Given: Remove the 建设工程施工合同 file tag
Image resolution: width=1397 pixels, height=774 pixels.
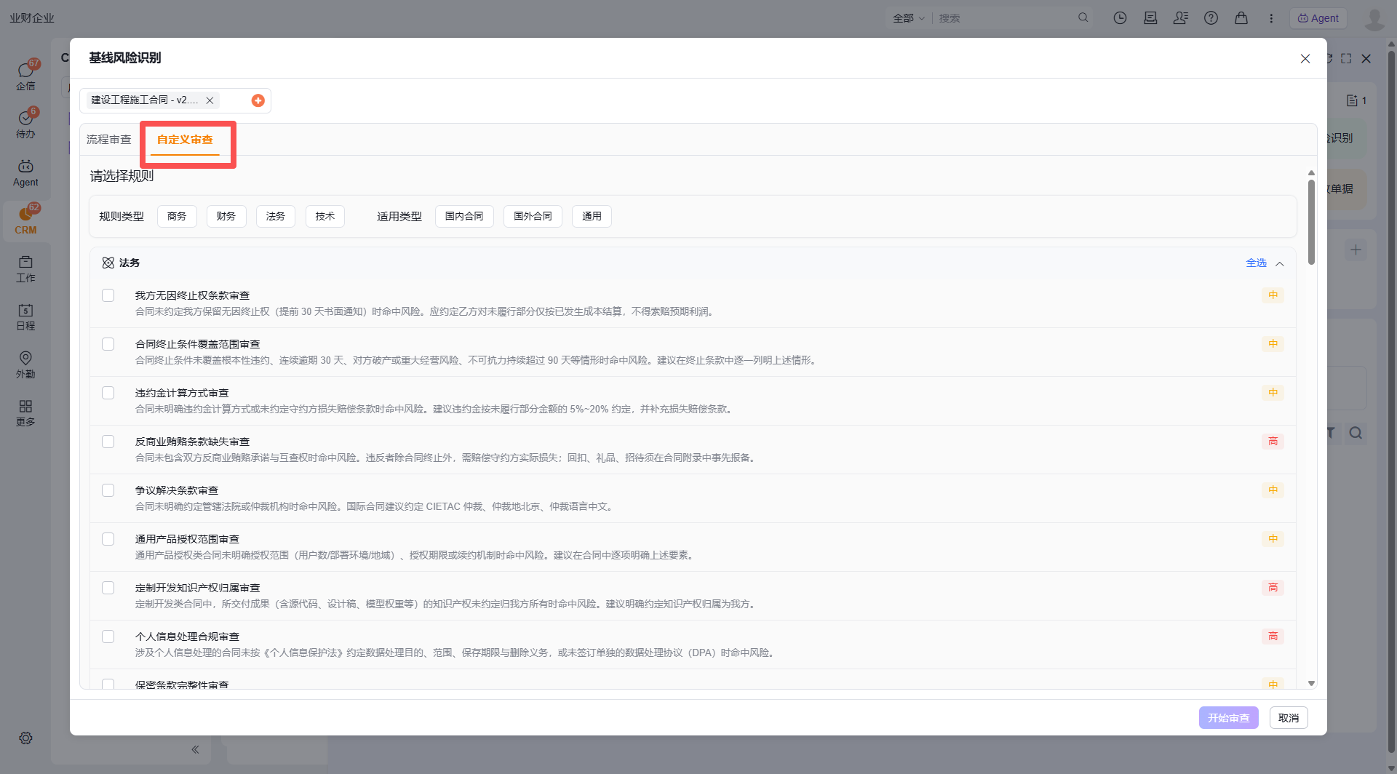Looking at the screenshot, I should (x=210, y=100).
